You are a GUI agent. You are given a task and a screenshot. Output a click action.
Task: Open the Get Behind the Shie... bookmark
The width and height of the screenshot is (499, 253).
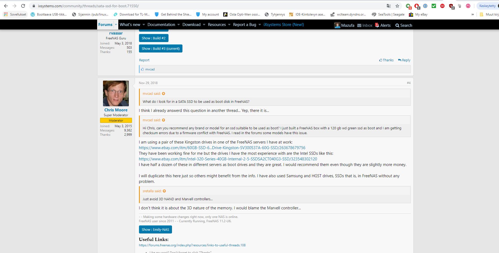click(x=173, y=14)
